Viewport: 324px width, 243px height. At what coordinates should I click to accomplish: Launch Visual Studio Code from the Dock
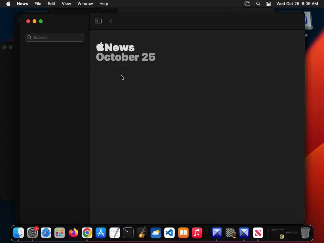pos(170,233)
